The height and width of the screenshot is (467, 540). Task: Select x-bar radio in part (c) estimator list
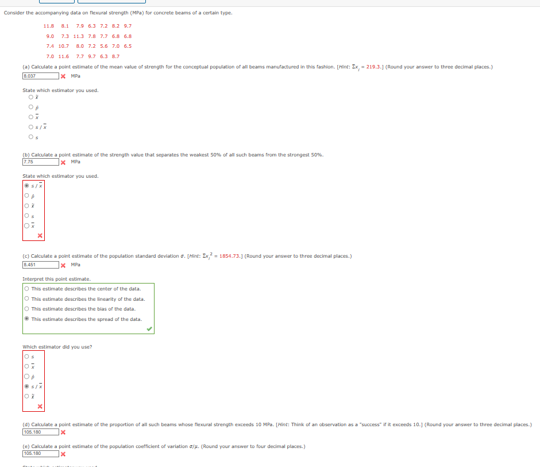26,366
